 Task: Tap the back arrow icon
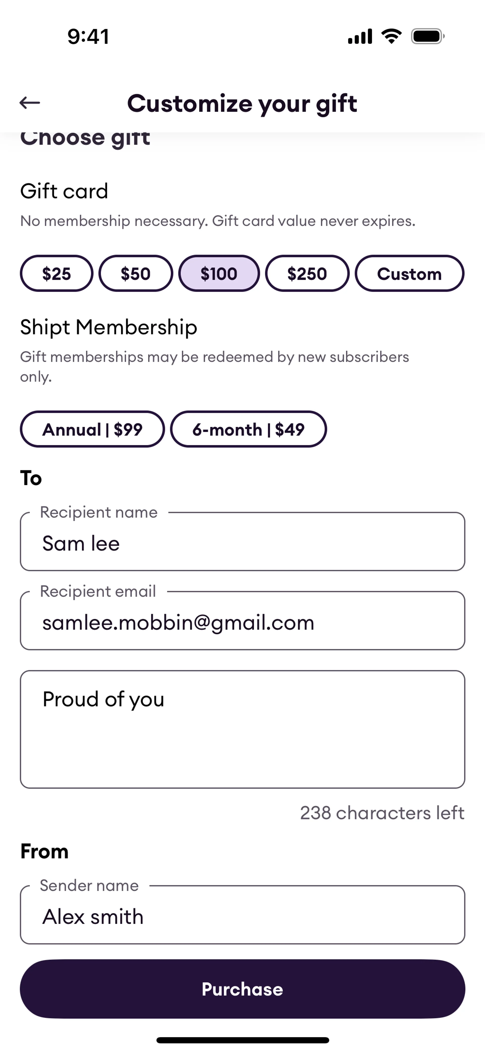tap(30, 103)
